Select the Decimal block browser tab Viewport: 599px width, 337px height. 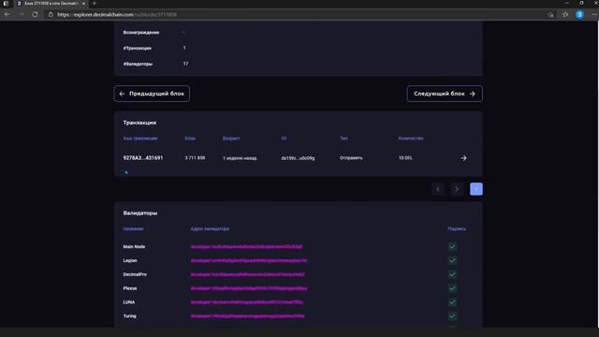click(x=51, y=4)
